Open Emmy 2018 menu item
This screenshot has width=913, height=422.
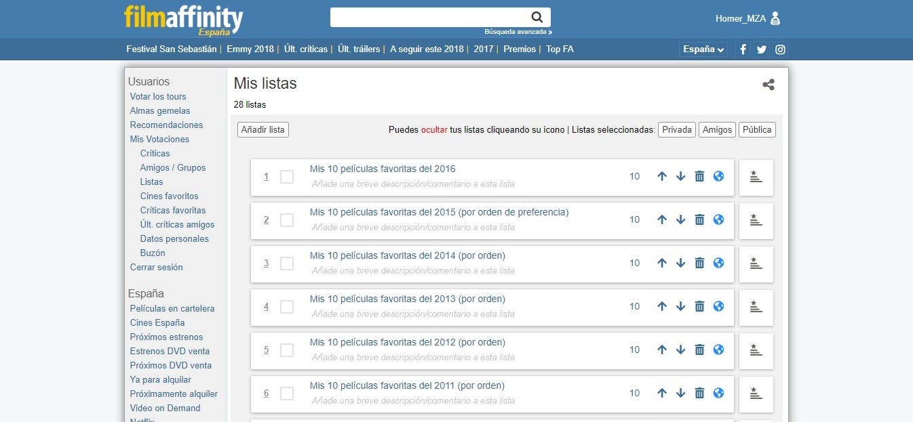click(250, 49)
